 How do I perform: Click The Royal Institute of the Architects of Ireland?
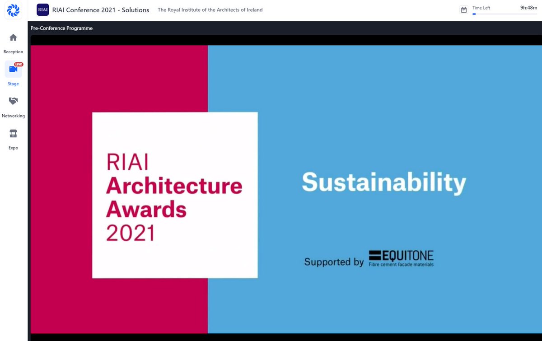tap(210, 10)
